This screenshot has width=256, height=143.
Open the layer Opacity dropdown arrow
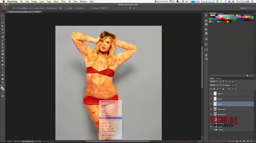236,85
